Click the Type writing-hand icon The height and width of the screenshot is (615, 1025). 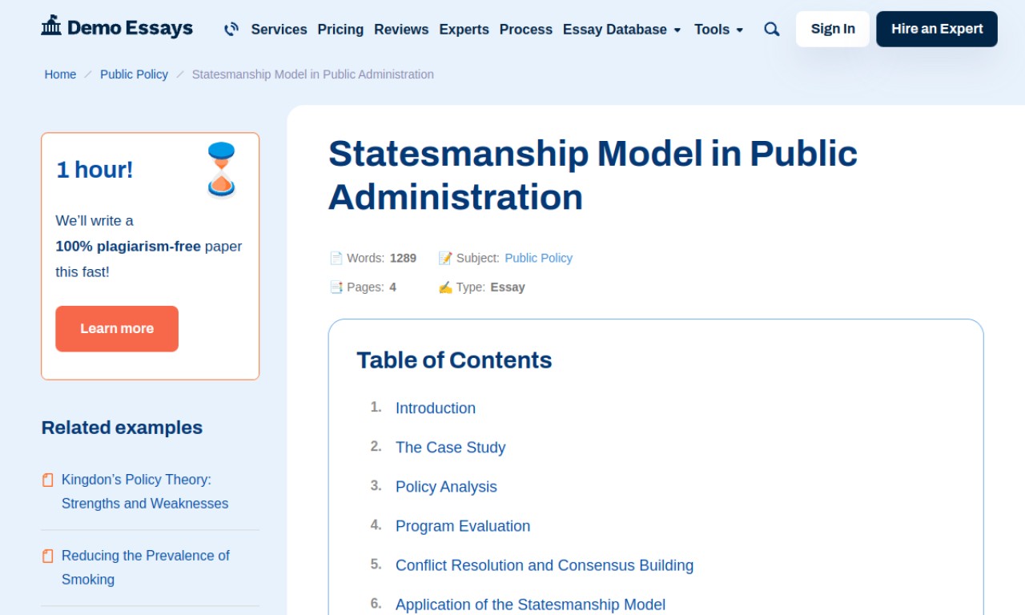pos(445,287)
